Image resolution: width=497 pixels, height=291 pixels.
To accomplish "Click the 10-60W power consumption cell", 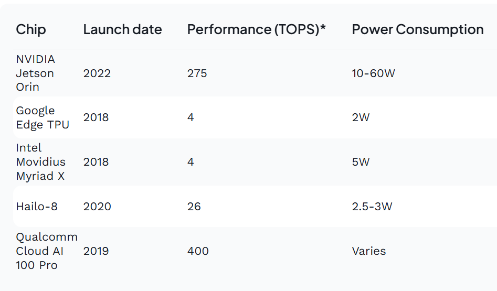I will coord(373,73).
